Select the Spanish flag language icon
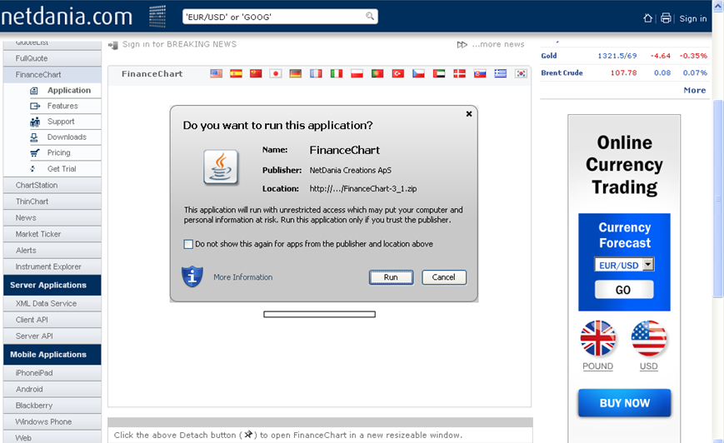The width and height of the screenshot is (724, 443). pos(236,73)
